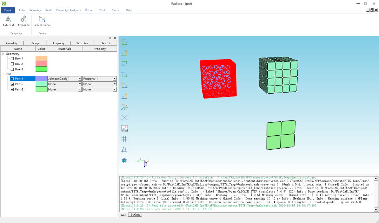
Task: Select the Log output tab
Action: (124, 215)
